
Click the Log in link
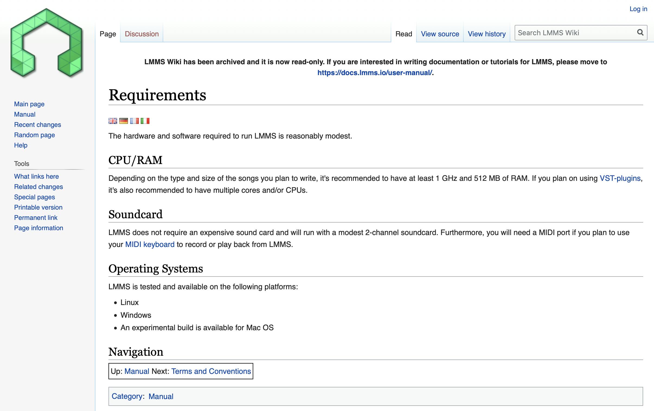coord(638,9)
